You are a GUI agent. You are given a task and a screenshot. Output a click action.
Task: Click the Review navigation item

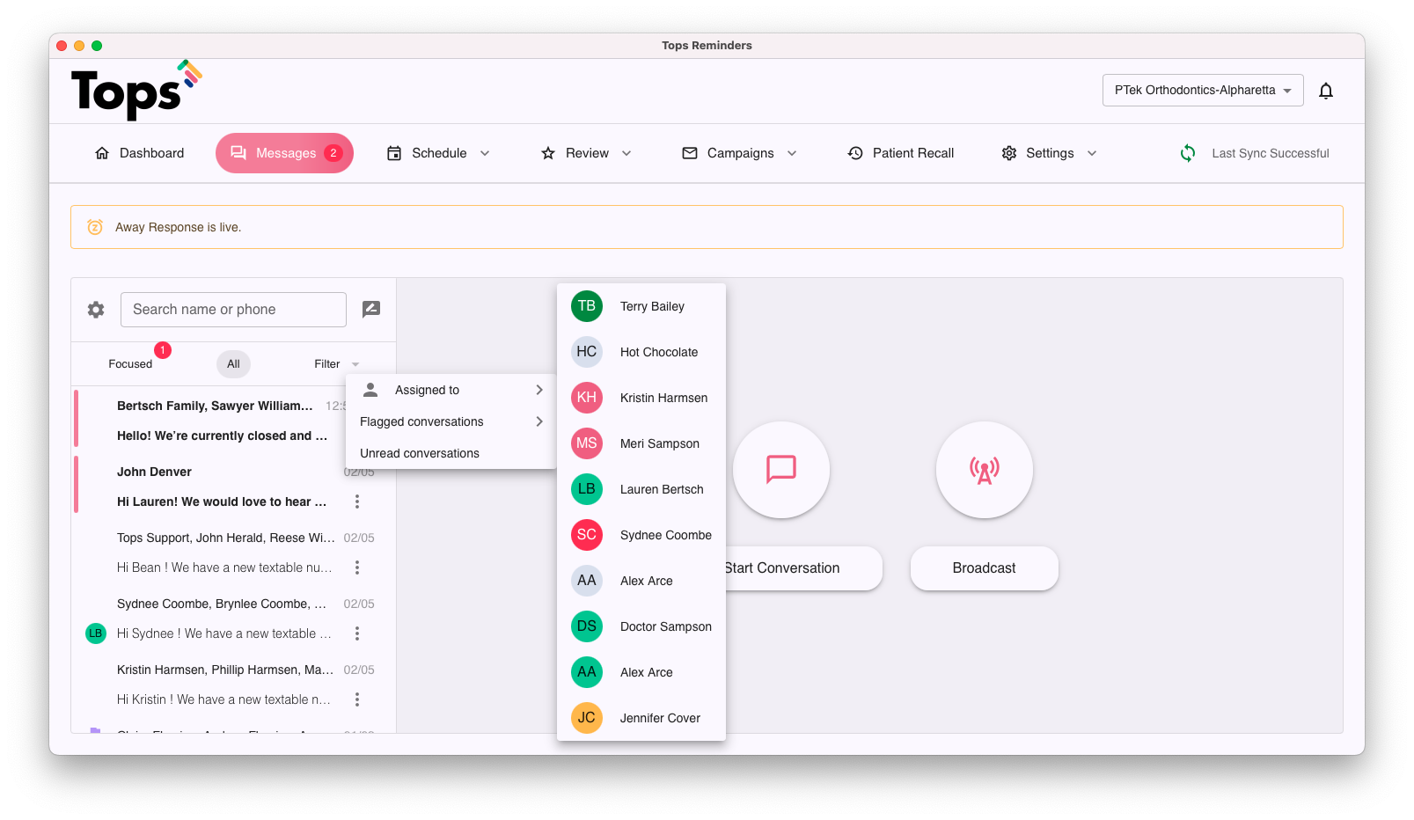(587, 153)
